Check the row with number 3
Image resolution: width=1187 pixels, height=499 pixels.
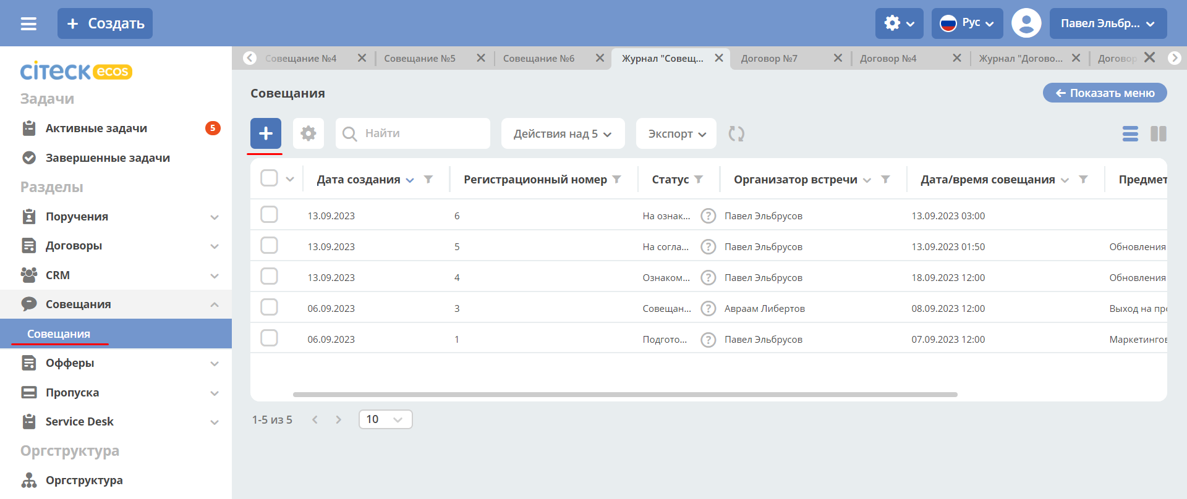269,307
